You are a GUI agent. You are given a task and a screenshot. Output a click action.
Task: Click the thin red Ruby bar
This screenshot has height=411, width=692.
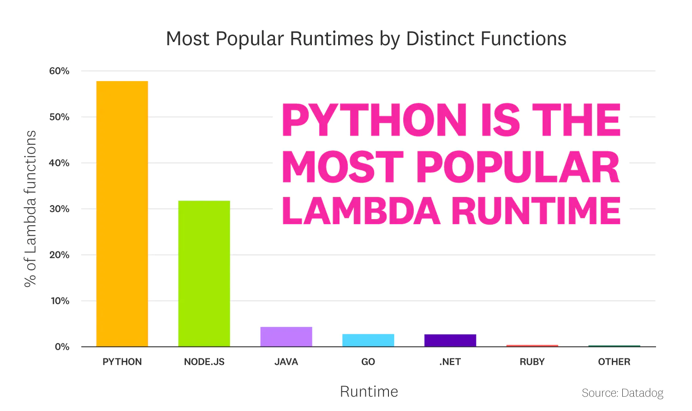coord(532,345)
